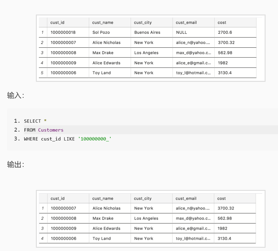Select the Buenos Aires city cell
Viewport: 278px width, 251px height.
[x=152, y=32]
